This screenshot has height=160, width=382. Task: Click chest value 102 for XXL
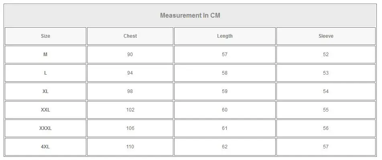[x=130, y=110]
